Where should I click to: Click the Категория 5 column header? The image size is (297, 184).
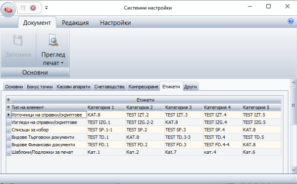pos(261,107)
